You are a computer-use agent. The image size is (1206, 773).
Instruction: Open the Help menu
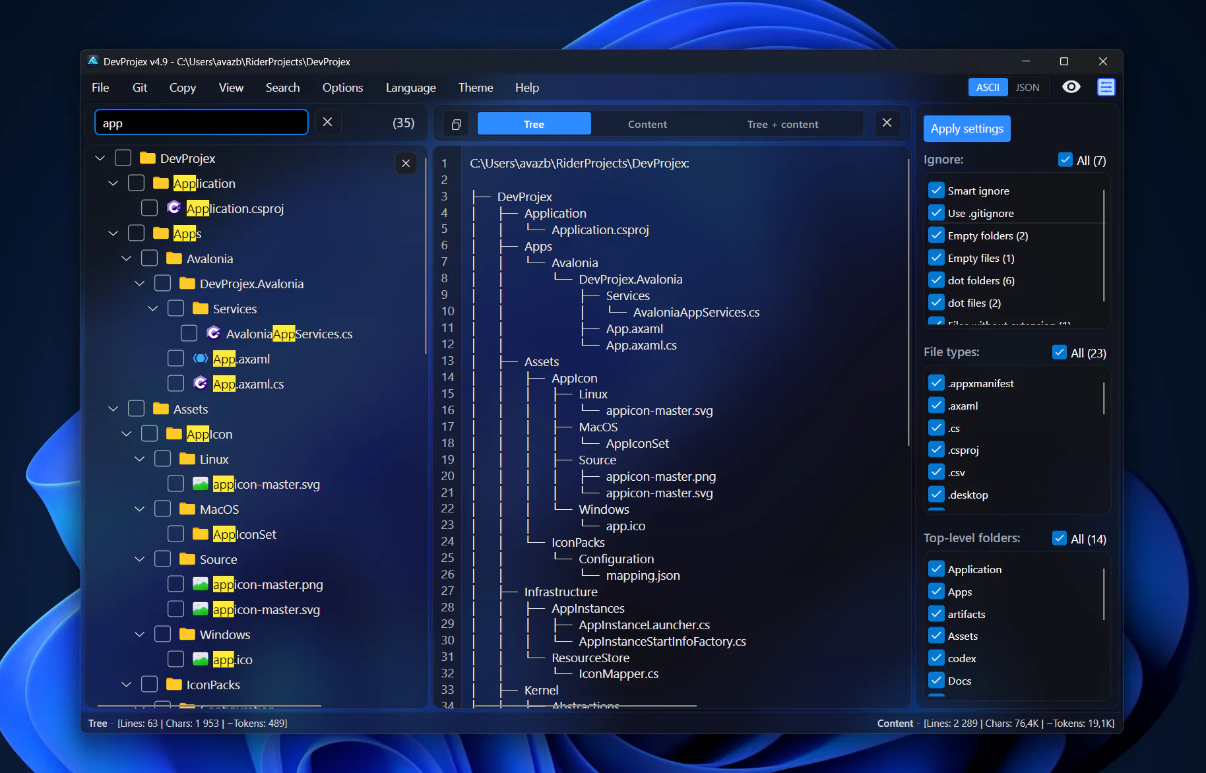(526, 87)
